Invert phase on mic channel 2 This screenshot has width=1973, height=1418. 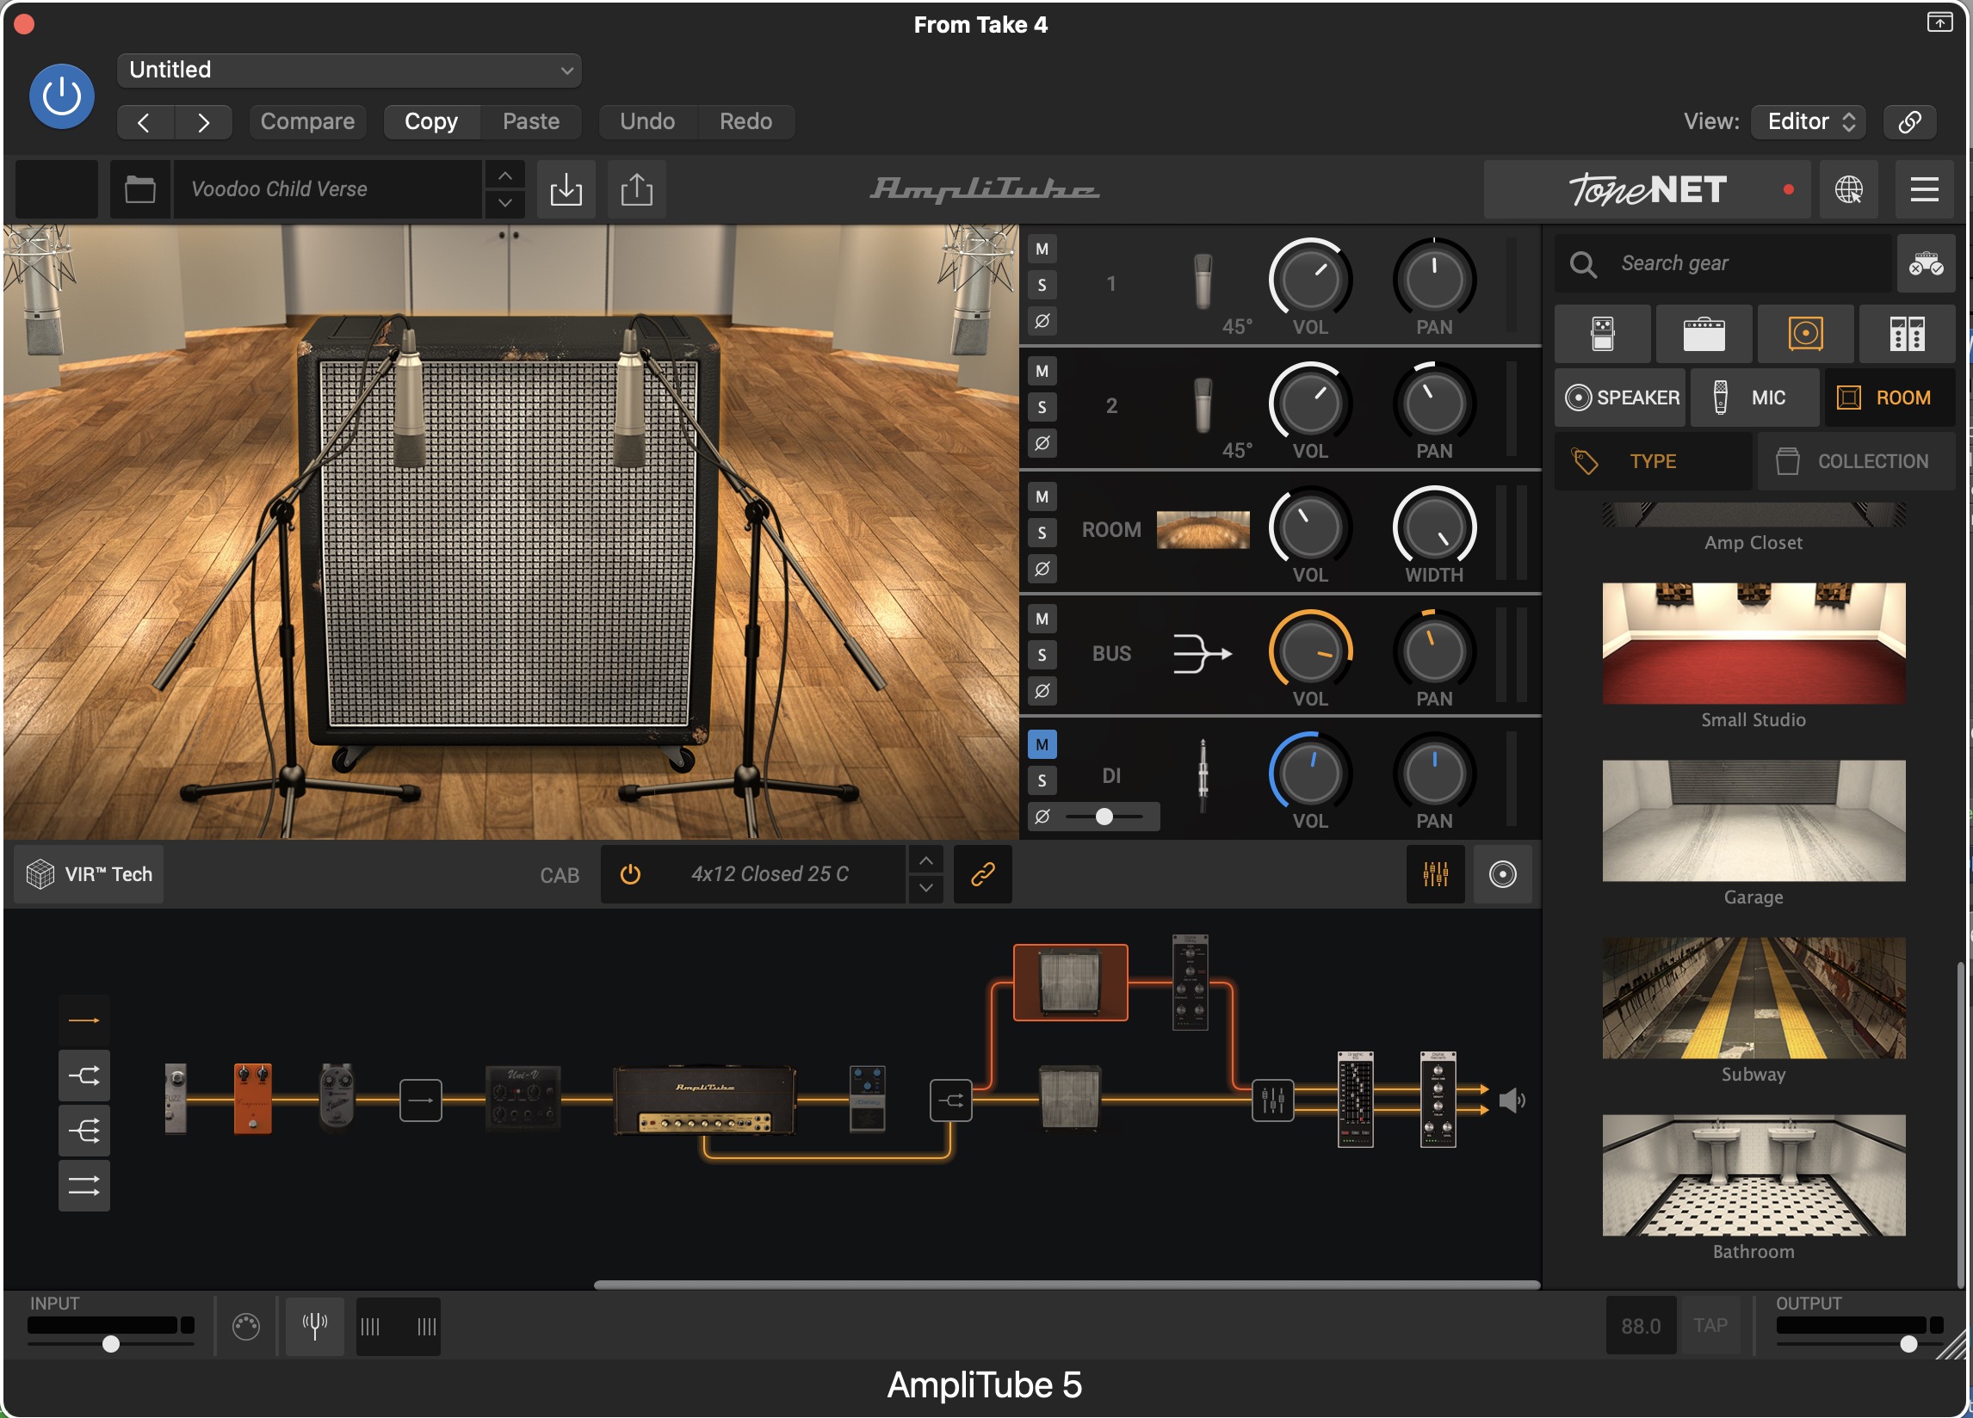(1042, 443)
